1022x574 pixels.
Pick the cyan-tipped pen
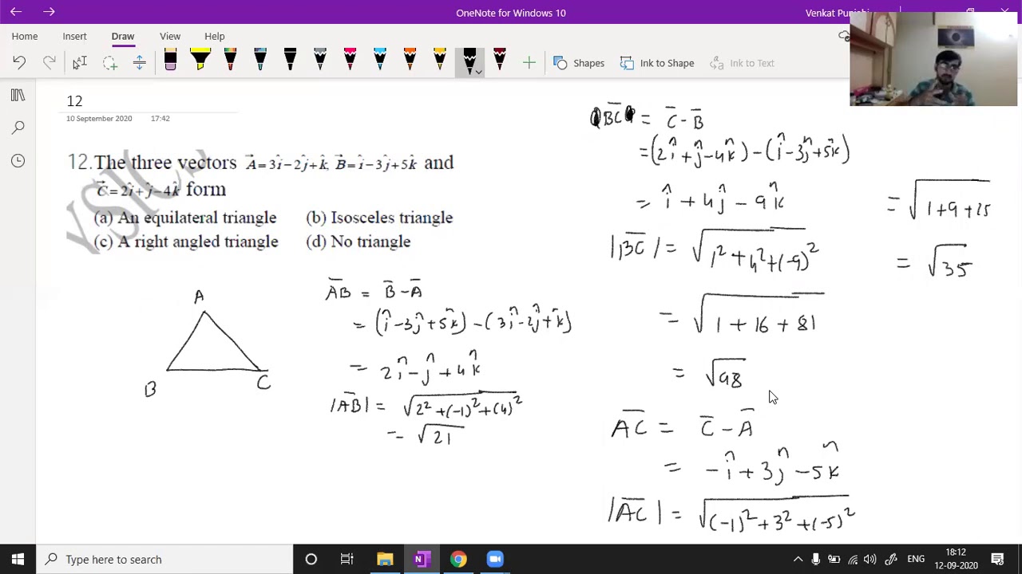pyautogui.click(x=379, y=61)
